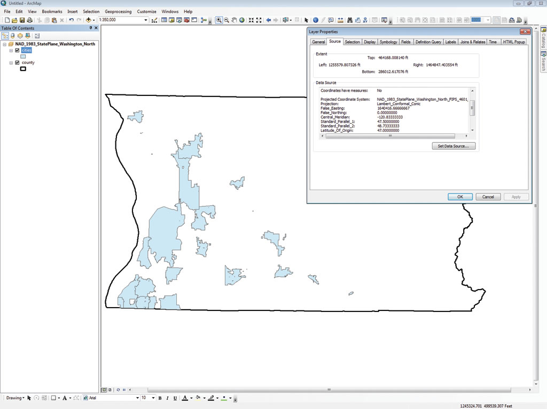Screen dimensions: 547x409
Task: Switch to the Joins & Relates tab
Action: [473, 42]
